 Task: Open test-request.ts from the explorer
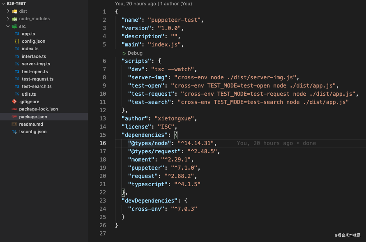(37, 79)
